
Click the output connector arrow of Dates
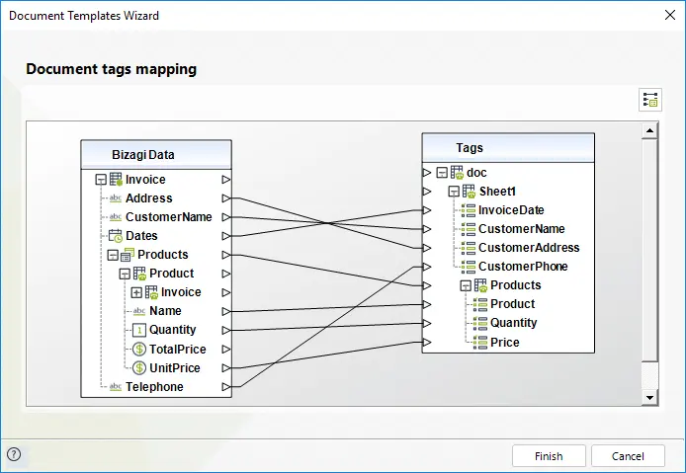tap(226, 236)
